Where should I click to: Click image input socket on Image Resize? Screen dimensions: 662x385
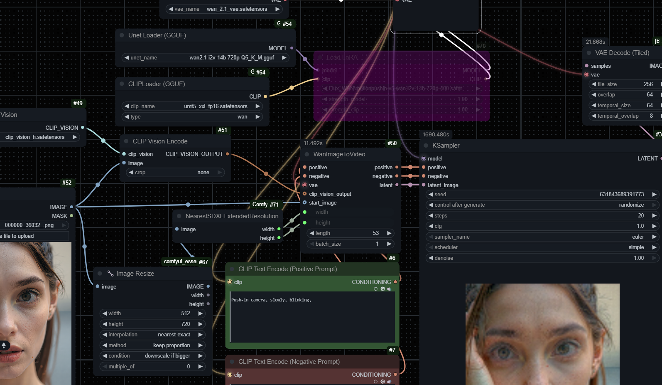[98, 286]
